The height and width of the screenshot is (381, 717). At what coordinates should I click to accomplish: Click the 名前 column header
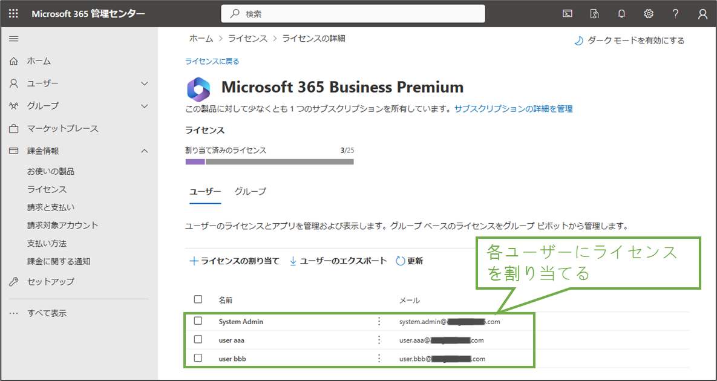tap(226, 300)
